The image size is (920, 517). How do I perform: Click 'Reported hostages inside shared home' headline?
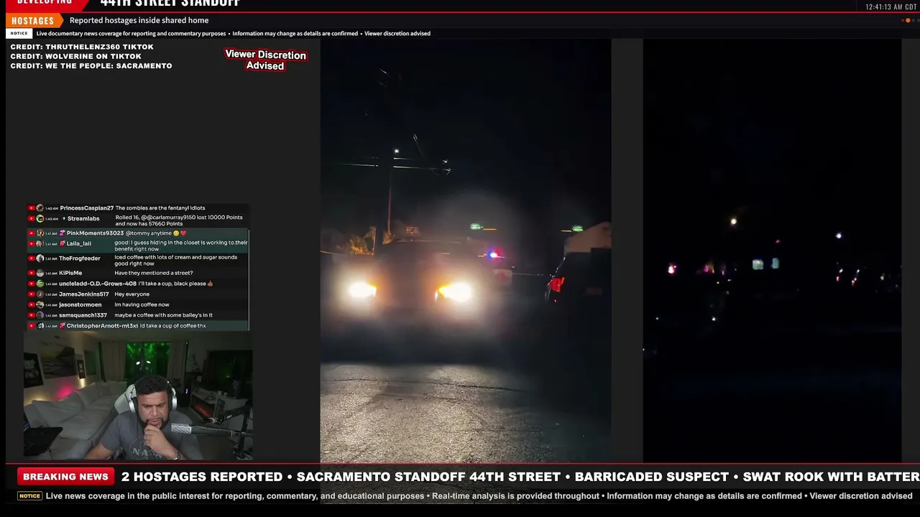[139, 20]
